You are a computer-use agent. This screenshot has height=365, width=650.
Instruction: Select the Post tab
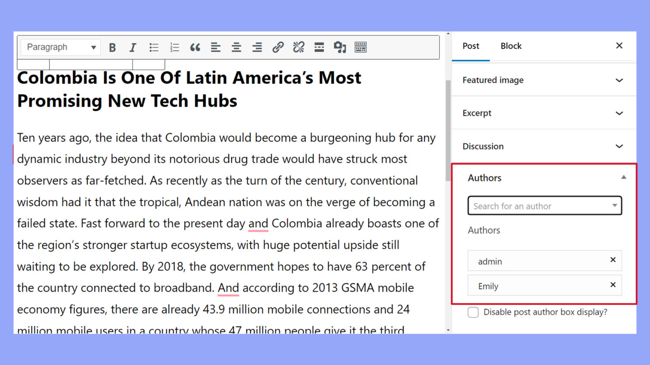point(470,45)
